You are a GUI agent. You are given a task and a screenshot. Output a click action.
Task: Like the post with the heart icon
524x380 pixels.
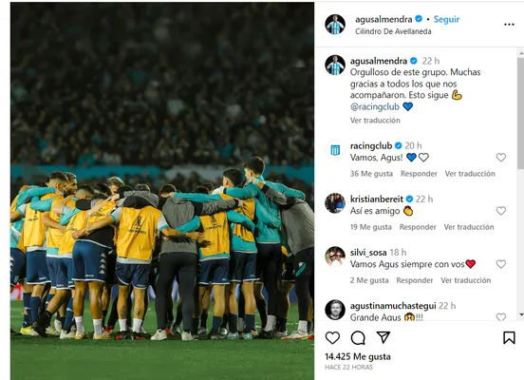(332, 338)
